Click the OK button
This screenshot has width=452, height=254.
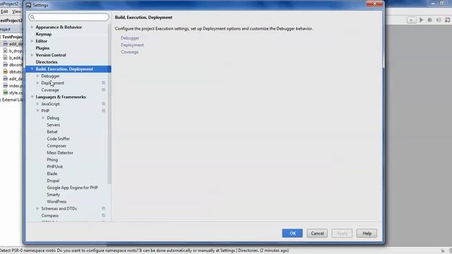(292, 234)
